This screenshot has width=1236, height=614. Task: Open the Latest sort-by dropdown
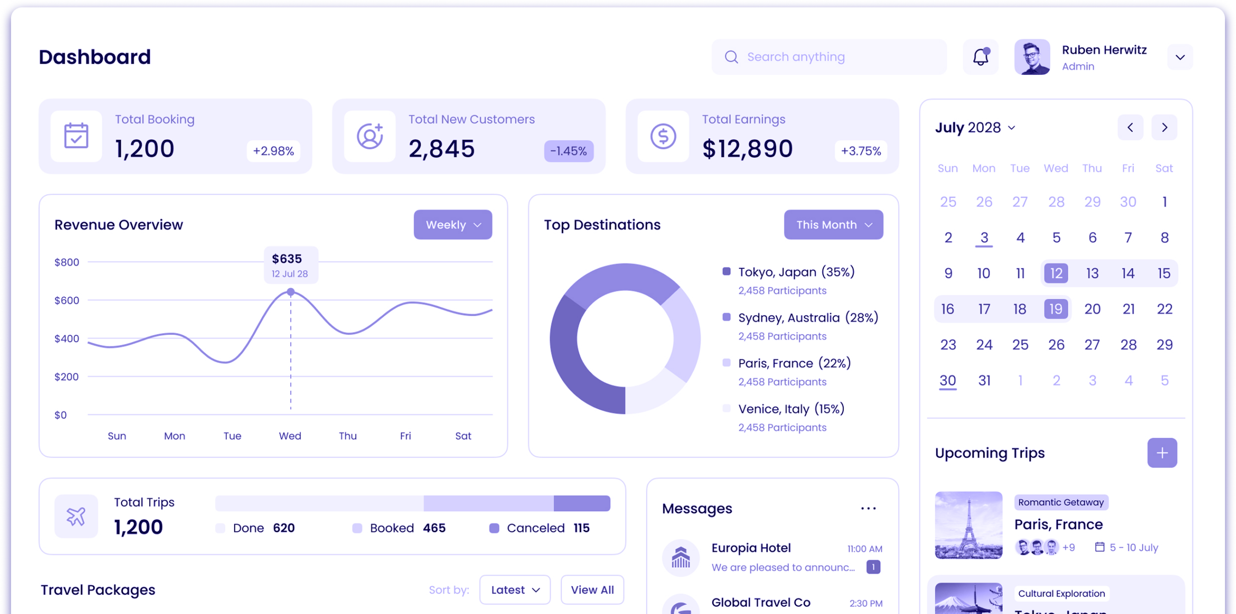click(515, 589)
